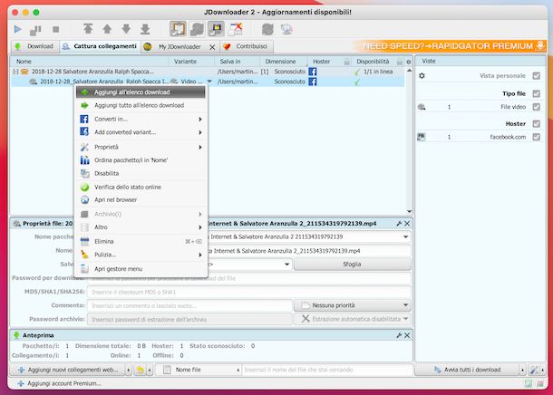Click the Need Speed Rapidgator Premium banner
This screenshot has width=553, height=395.
(450, 46)
